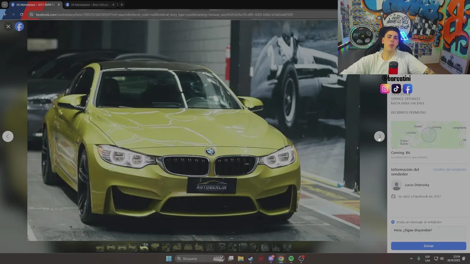The width and height of the screenshot is (470, 264).
Task: Click the RECIBIMOS PERMUTAS text
Action: click(x=408, y=113)
